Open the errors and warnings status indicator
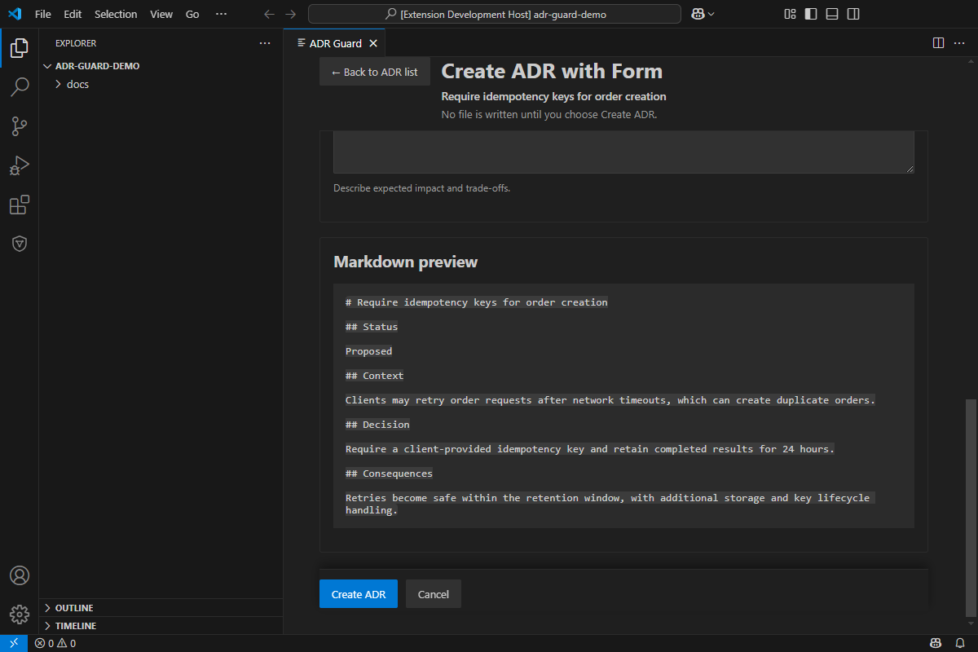 (x=55, y=643)
